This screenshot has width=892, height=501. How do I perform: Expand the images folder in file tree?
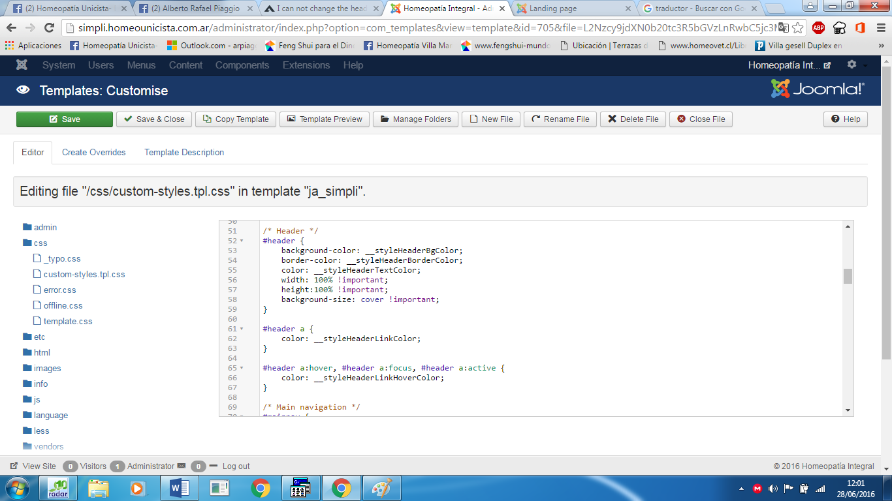click(x=47, y=369)
